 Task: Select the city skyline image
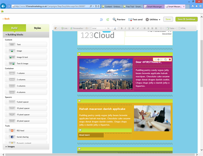coord(106,74)
